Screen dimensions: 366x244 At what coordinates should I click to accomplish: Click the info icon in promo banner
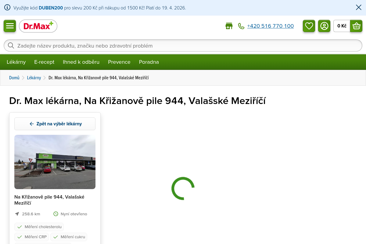click(7, 8)
